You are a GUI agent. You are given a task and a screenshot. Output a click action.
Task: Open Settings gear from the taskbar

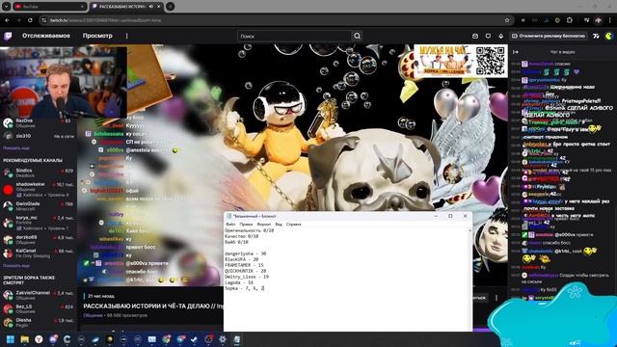pyautogui.click(x=223, y=339)
